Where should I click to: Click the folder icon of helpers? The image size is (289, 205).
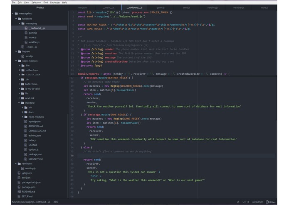point(20,51)
